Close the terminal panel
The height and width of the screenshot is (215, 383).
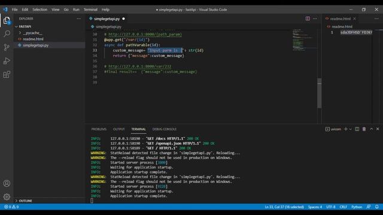click(x=378, y=129)
